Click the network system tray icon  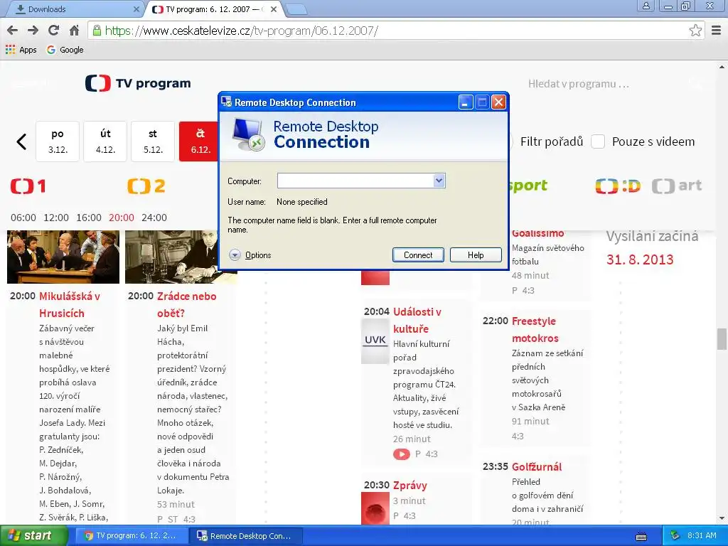tap(675, 536)
